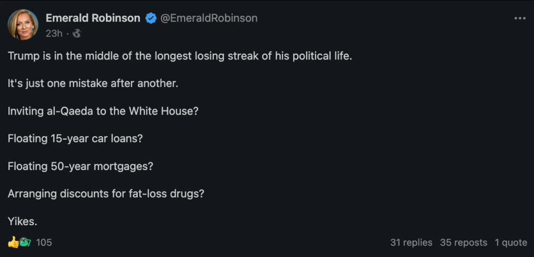
Task: Click the 'one mistake after another' line
Action: [x=93, y=83]
